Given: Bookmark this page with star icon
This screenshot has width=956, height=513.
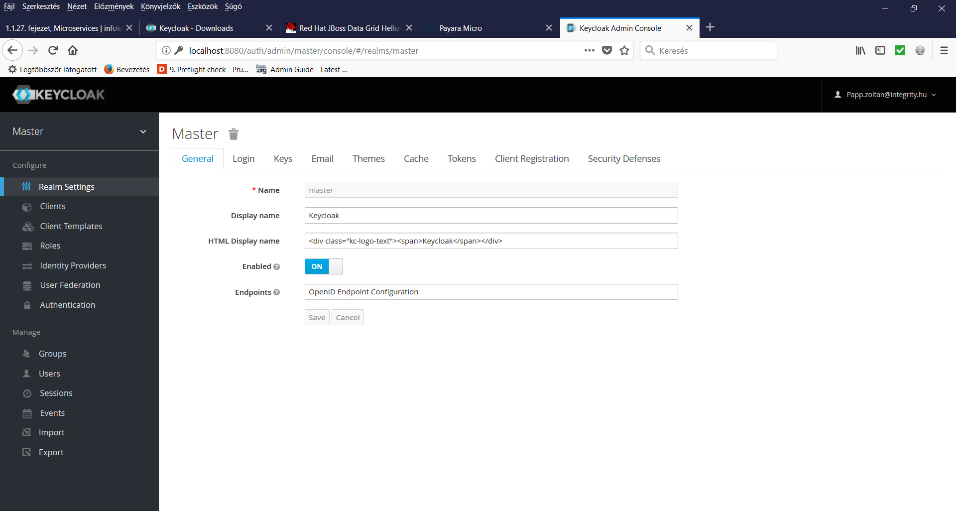Looking at the screenshot, I should pyautogui.click(x=624, y=50).
